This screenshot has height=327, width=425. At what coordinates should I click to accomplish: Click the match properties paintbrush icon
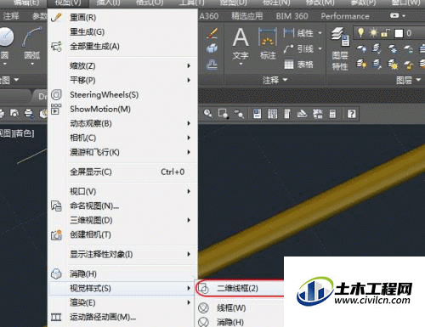[x=212, y=33]
